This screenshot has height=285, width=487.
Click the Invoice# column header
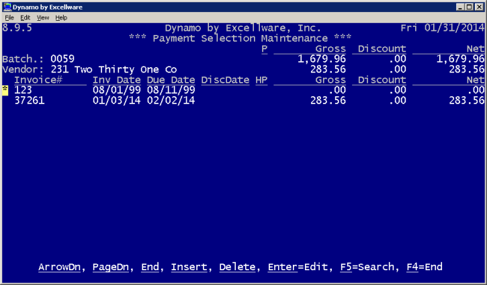[x=38, y=80]
